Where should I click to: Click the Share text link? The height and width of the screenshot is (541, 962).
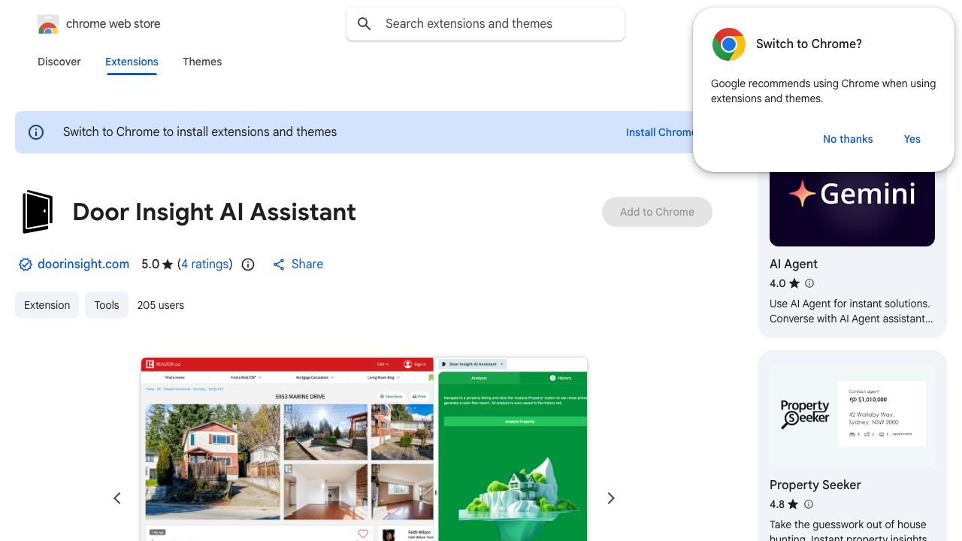tap(307, 264)
